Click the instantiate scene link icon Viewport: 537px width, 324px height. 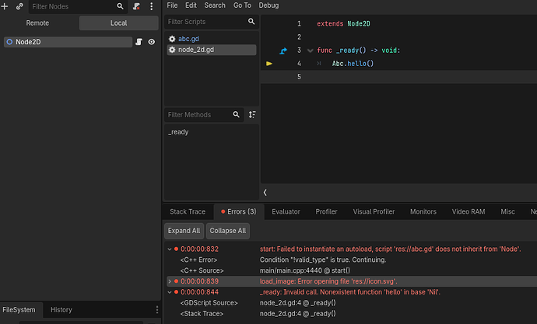19,6
